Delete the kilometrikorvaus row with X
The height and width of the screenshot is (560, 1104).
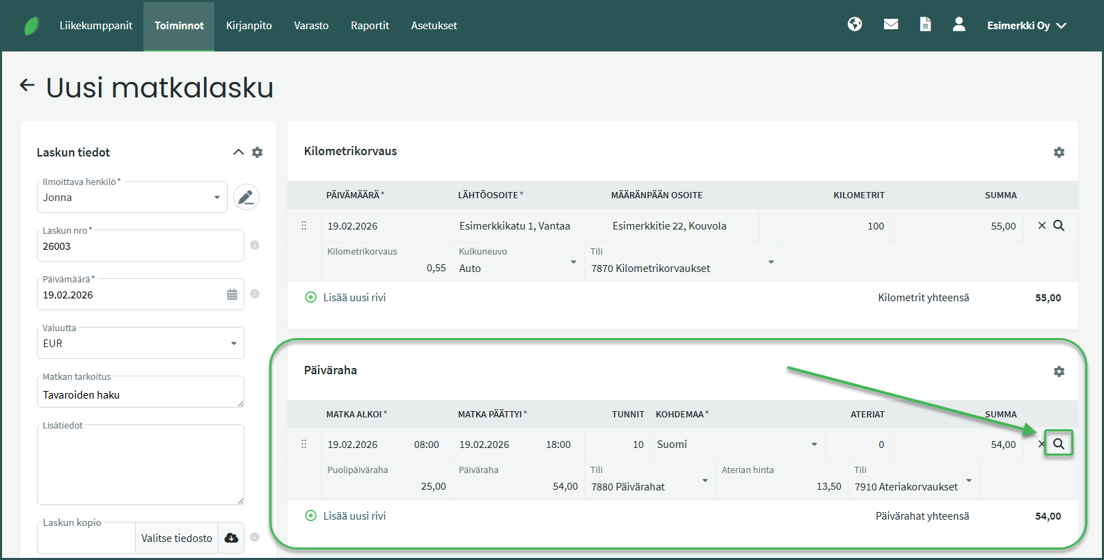(x=1041, y=225)
